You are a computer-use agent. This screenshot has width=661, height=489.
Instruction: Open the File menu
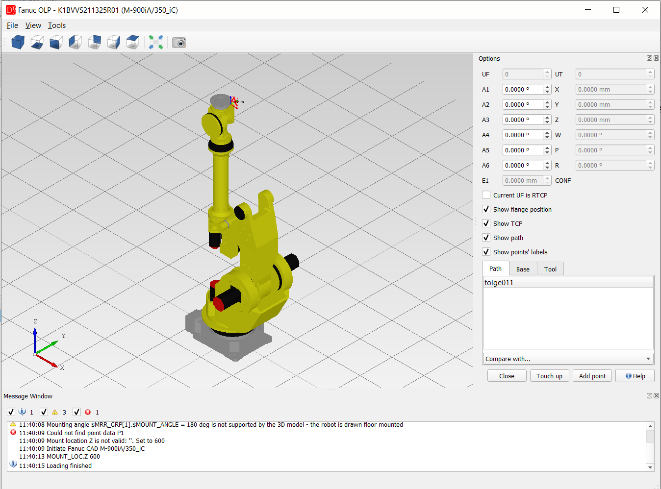[12, 25]
